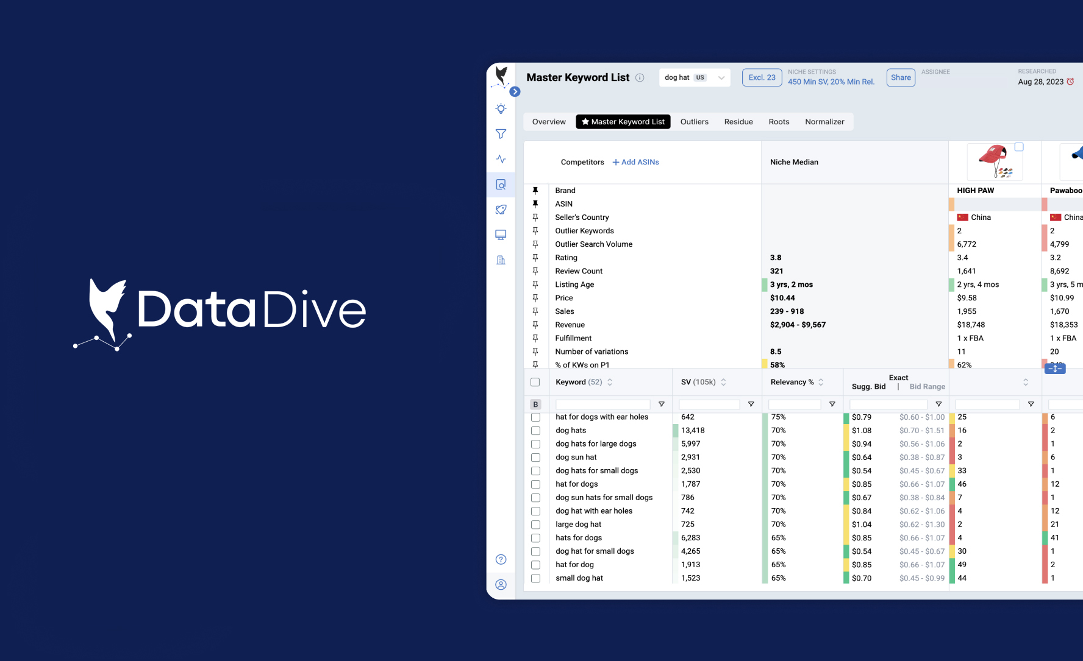1083x661 pixels.
Task: Check the 'dog hats for large dogs' row
Action: [x=535, y=444]
